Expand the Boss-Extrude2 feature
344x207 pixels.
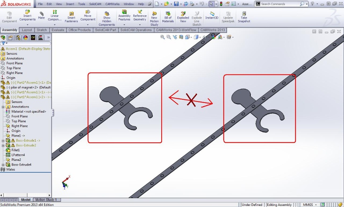point(3,145)
